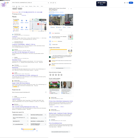Clear the search box with the X icon
This screenshot has height=138, width=135.
(x=48, y=3)
